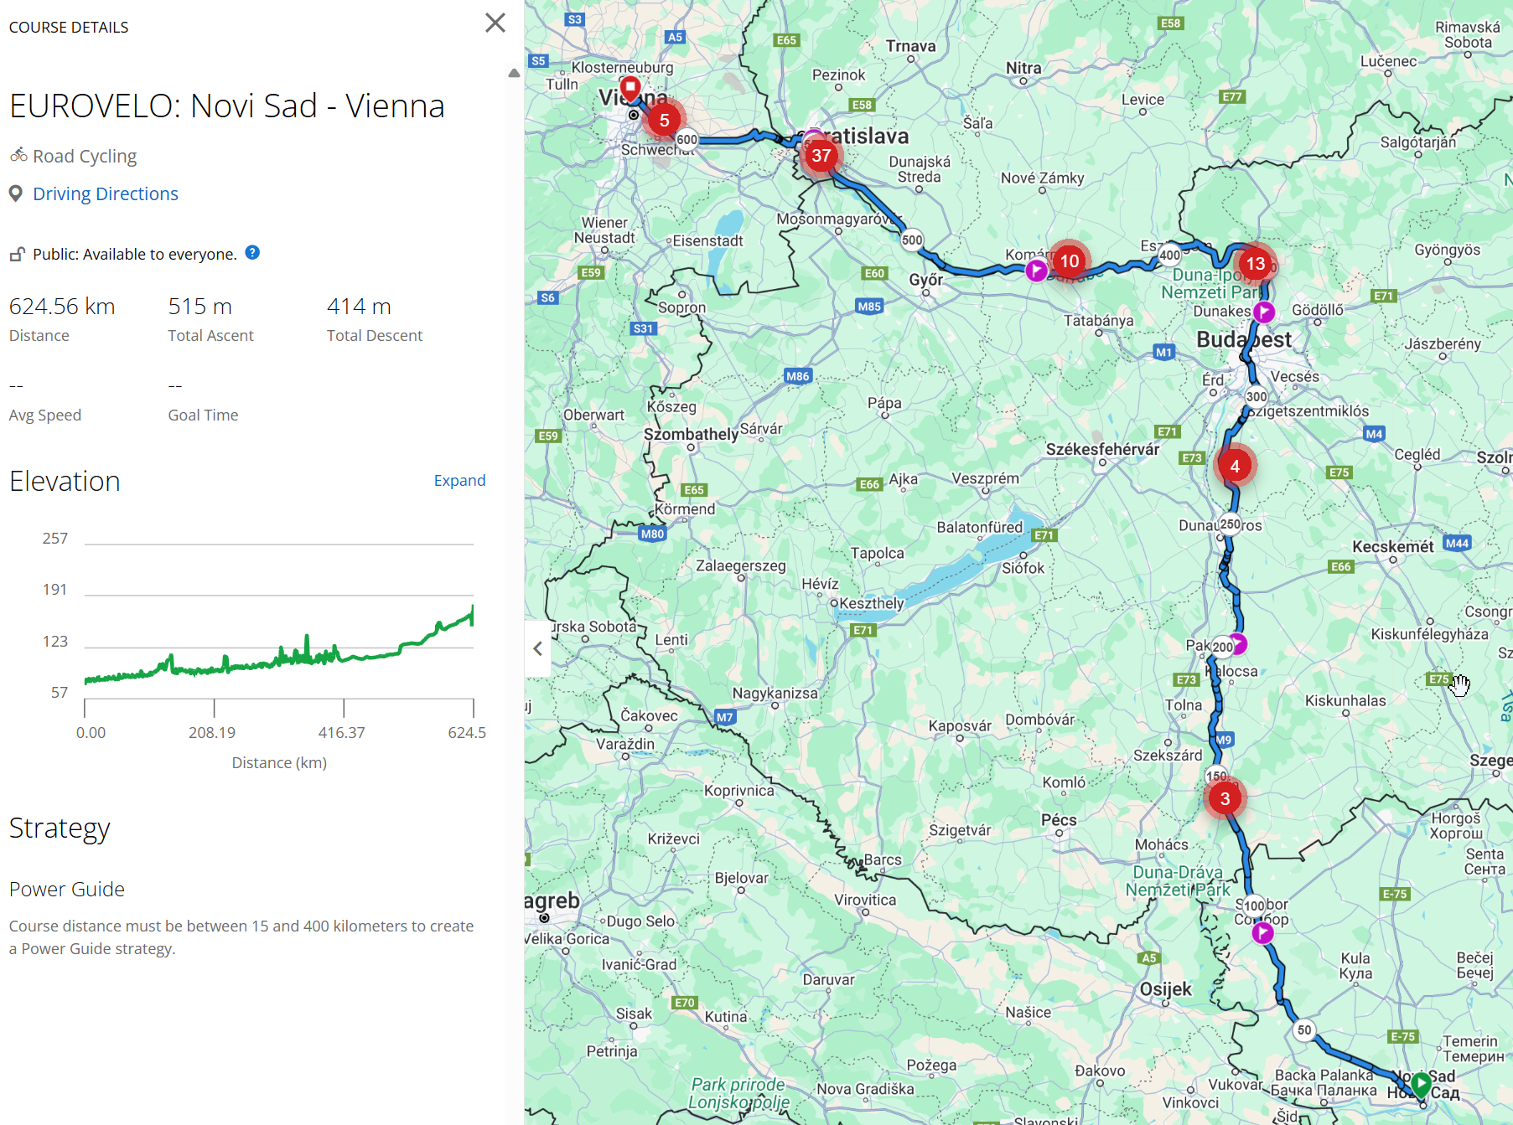Click the Road Cycling bicycle icon
The image size is (1513, 1125).
coord(17,155)
